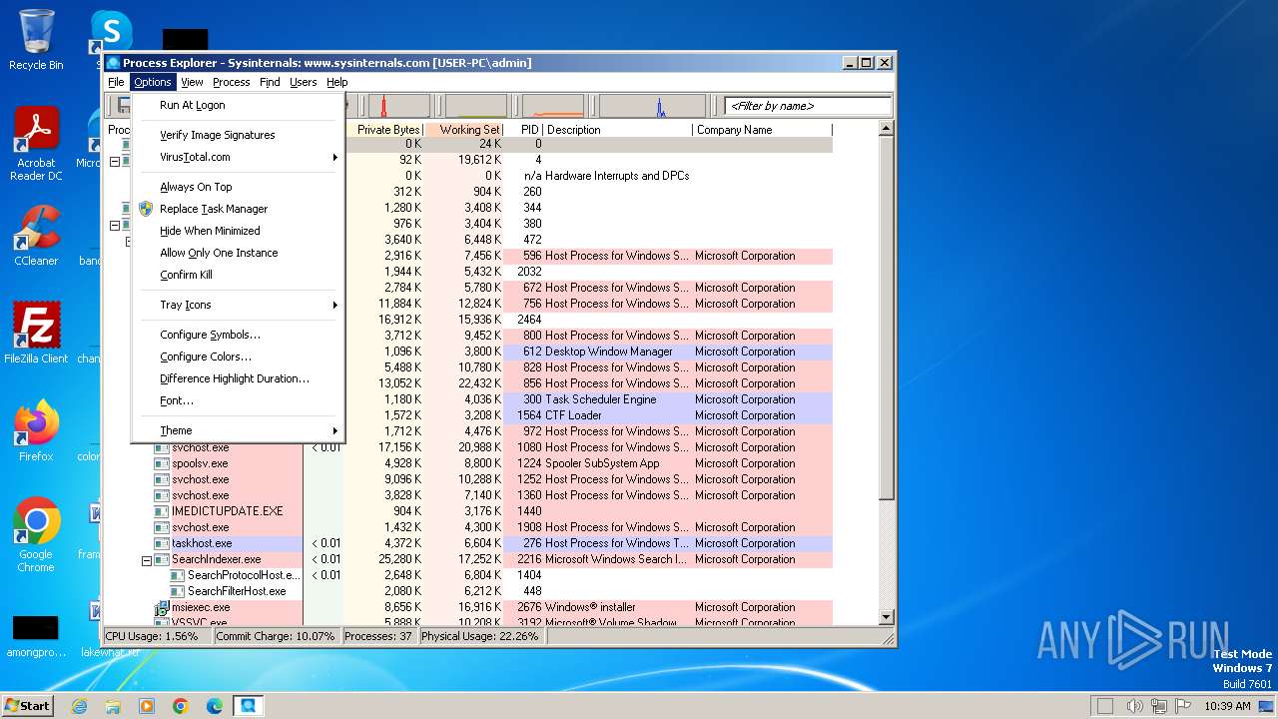Click the msiexec.exe installer icon

(x=161, y=607)
